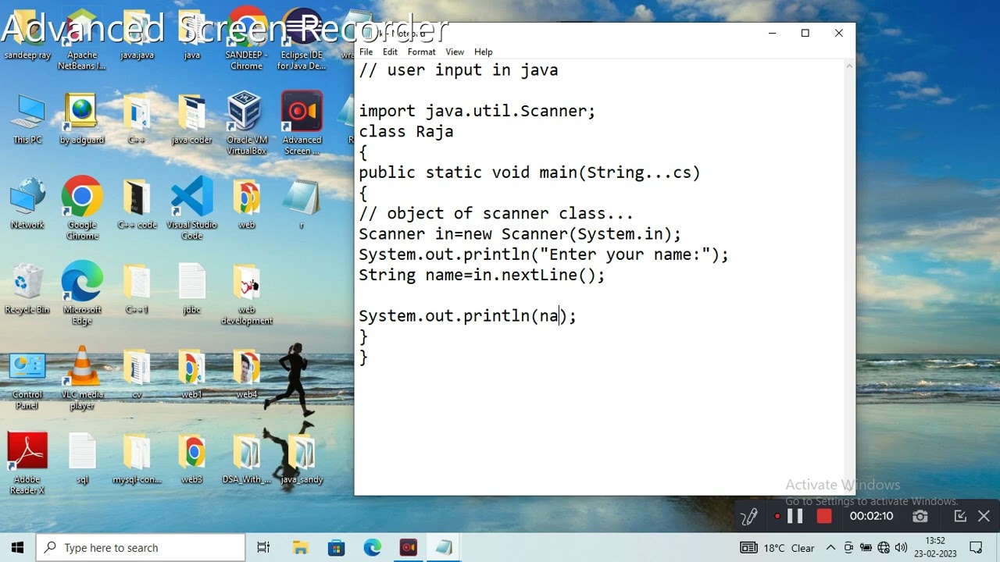1000x562 pixels.
Task: Select the by adguard desktop icon
Action: [82, 119]
